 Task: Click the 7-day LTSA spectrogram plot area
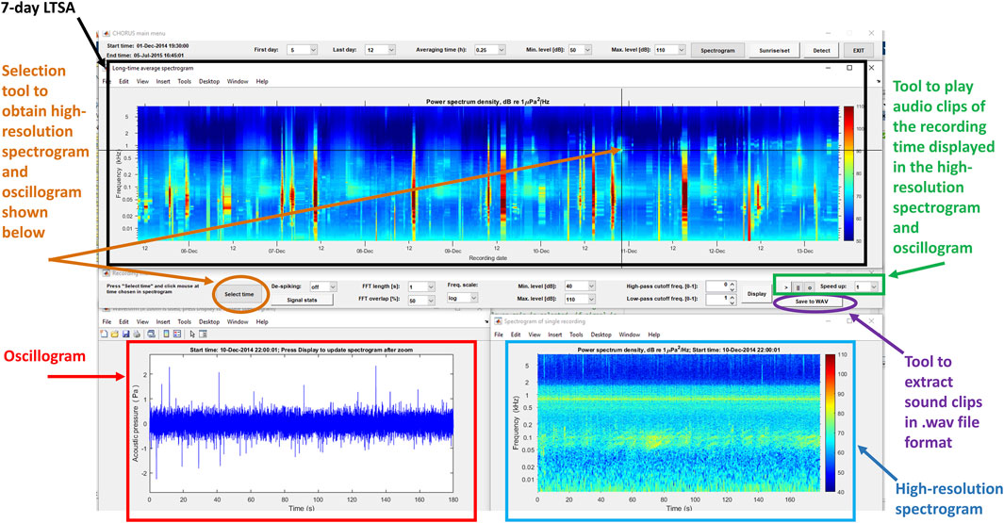coord(488,173)
